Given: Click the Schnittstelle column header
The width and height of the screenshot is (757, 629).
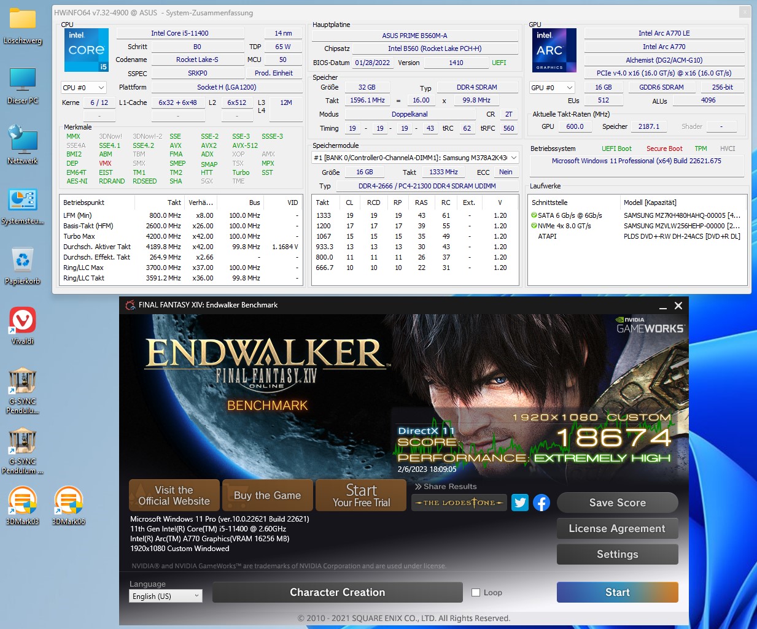Looking at the screenshot, I should click(x=575, y=203).
